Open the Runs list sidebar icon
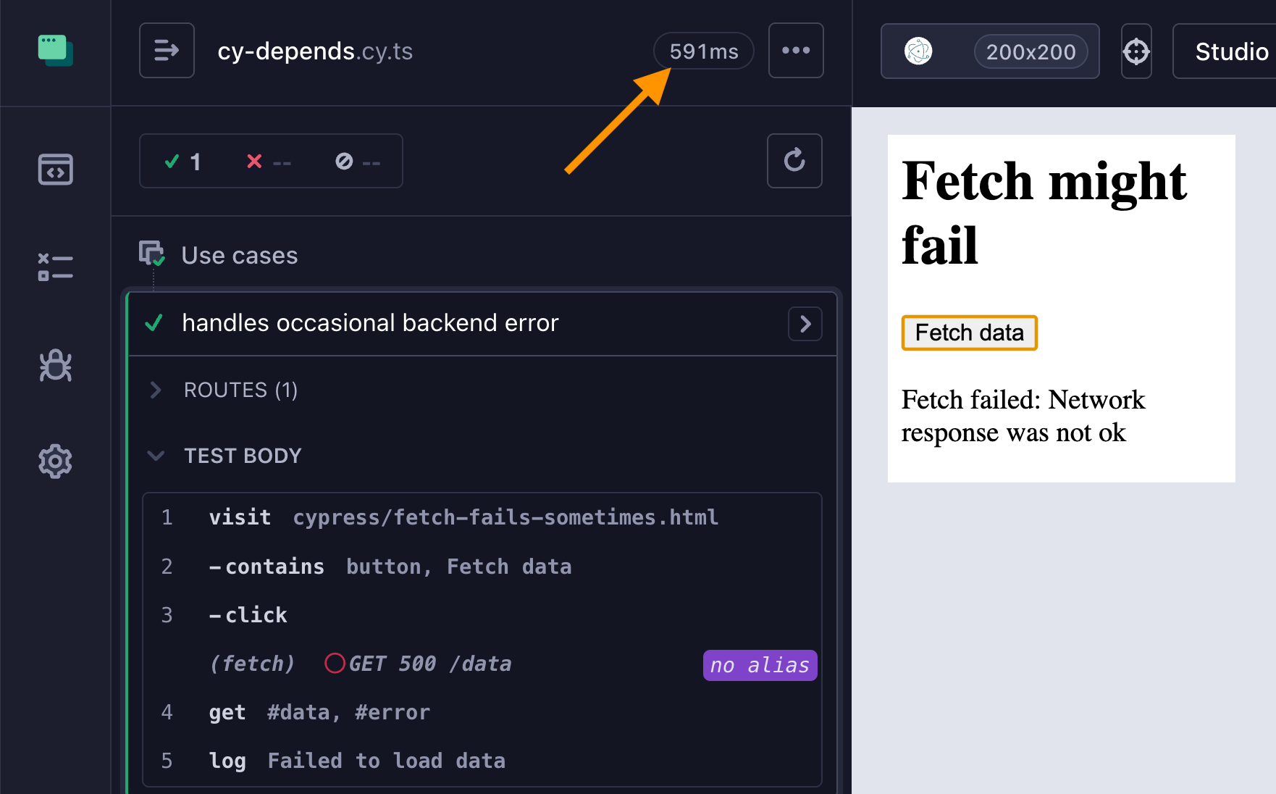Viewport: 1276px width, 794px height. pos(56,267)
